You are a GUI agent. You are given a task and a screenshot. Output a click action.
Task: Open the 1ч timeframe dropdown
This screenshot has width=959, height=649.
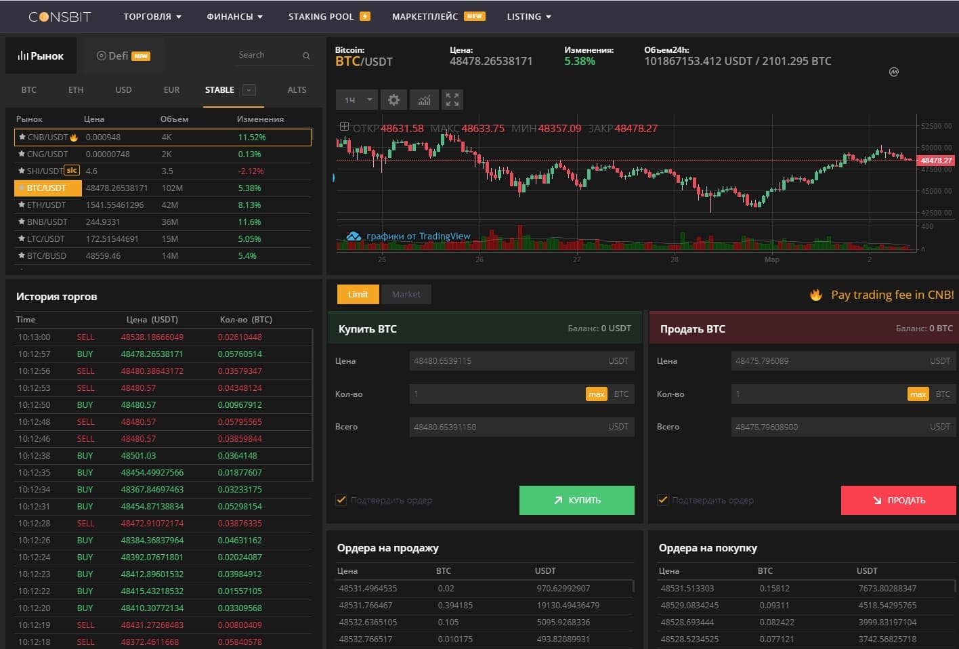tap(357, 100)
